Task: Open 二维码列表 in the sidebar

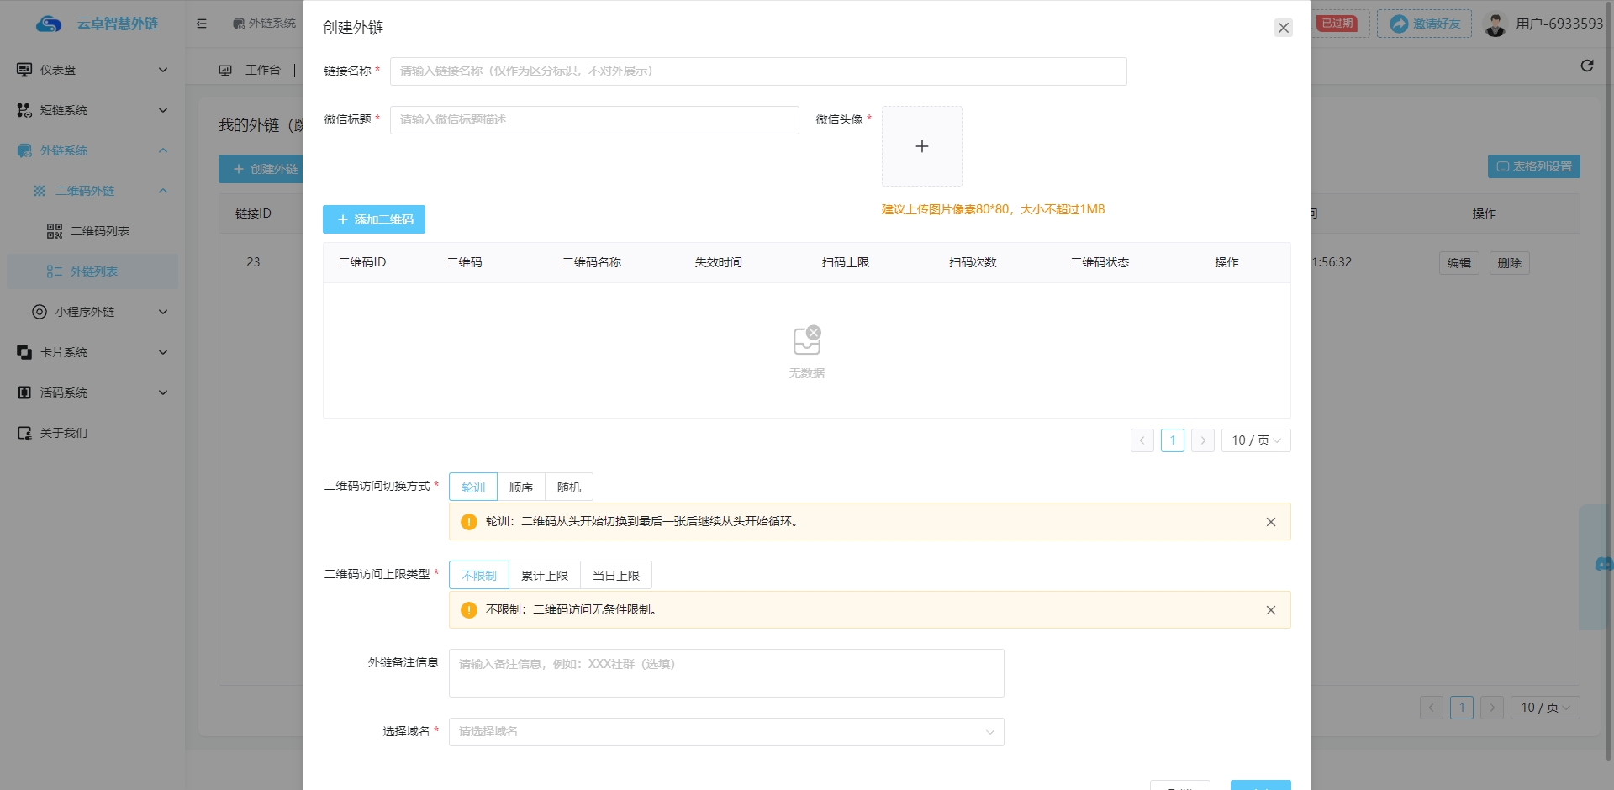Action: click(x=99, y=231)
